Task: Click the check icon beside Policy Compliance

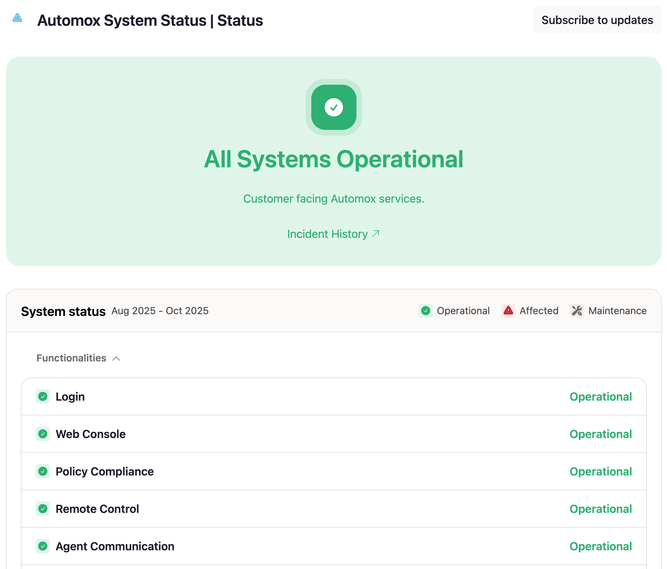Action: pos(43,472)
